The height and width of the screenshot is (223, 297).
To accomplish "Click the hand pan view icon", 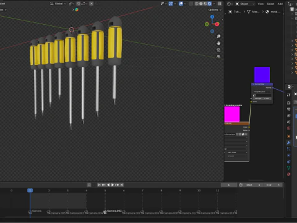I will [218, 43].
